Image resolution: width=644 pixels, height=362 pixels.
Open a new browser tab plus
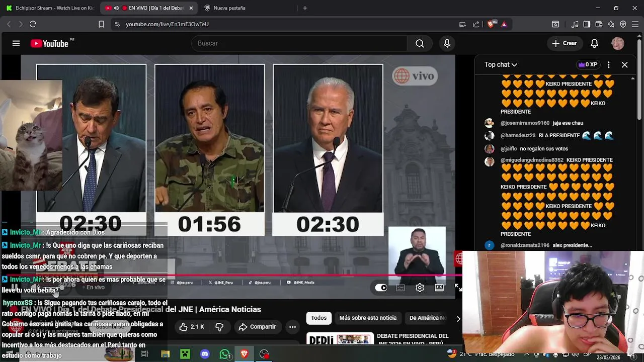coord(305,8)
